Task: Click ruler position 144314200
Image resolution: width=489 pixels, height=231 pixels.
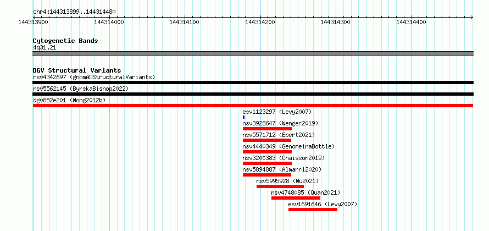Action: tap(260, 22)
